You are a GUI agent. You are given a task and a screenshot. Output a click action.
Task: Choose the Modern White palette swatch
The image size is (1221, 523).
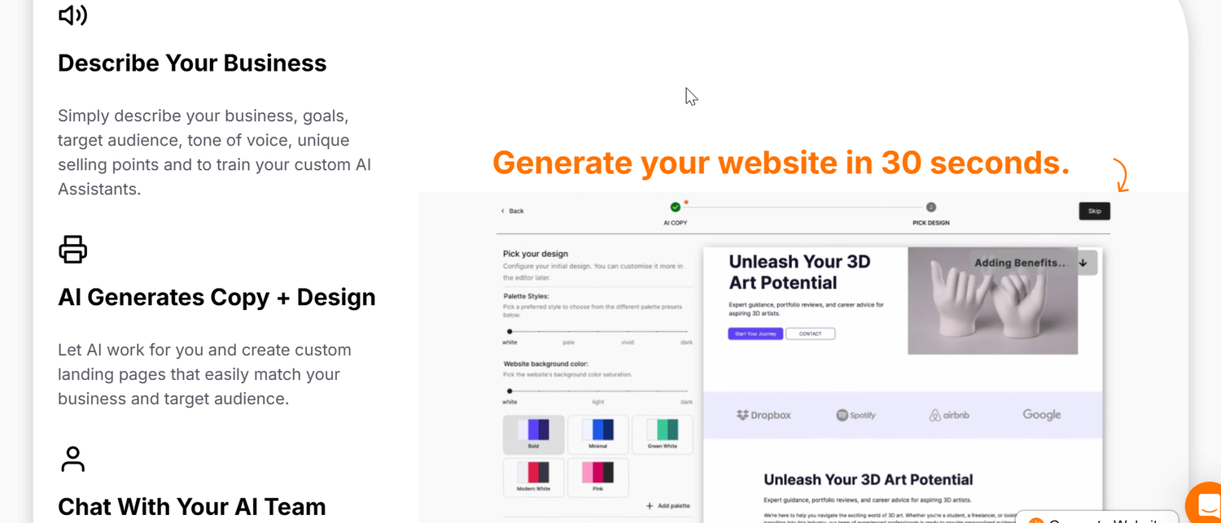tap(533, 477)
